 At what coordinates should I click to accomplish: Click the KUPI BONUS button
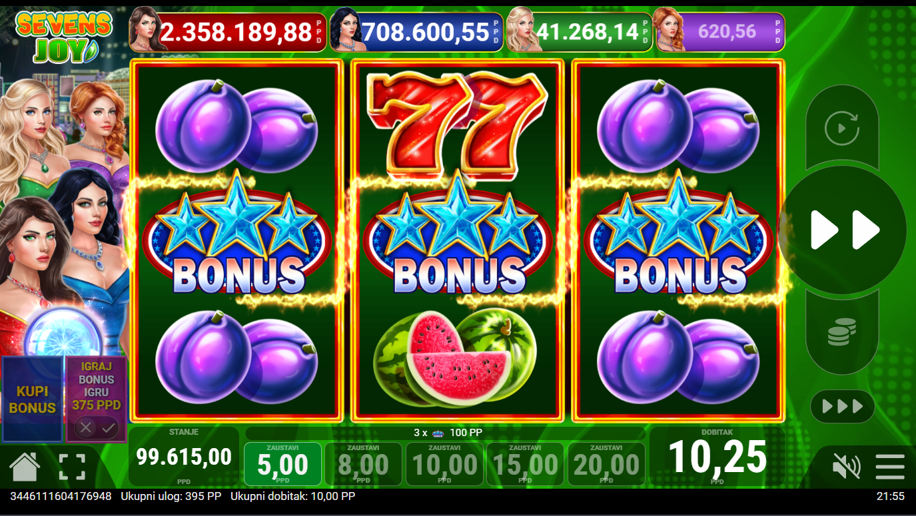click(x=33, y=399)
